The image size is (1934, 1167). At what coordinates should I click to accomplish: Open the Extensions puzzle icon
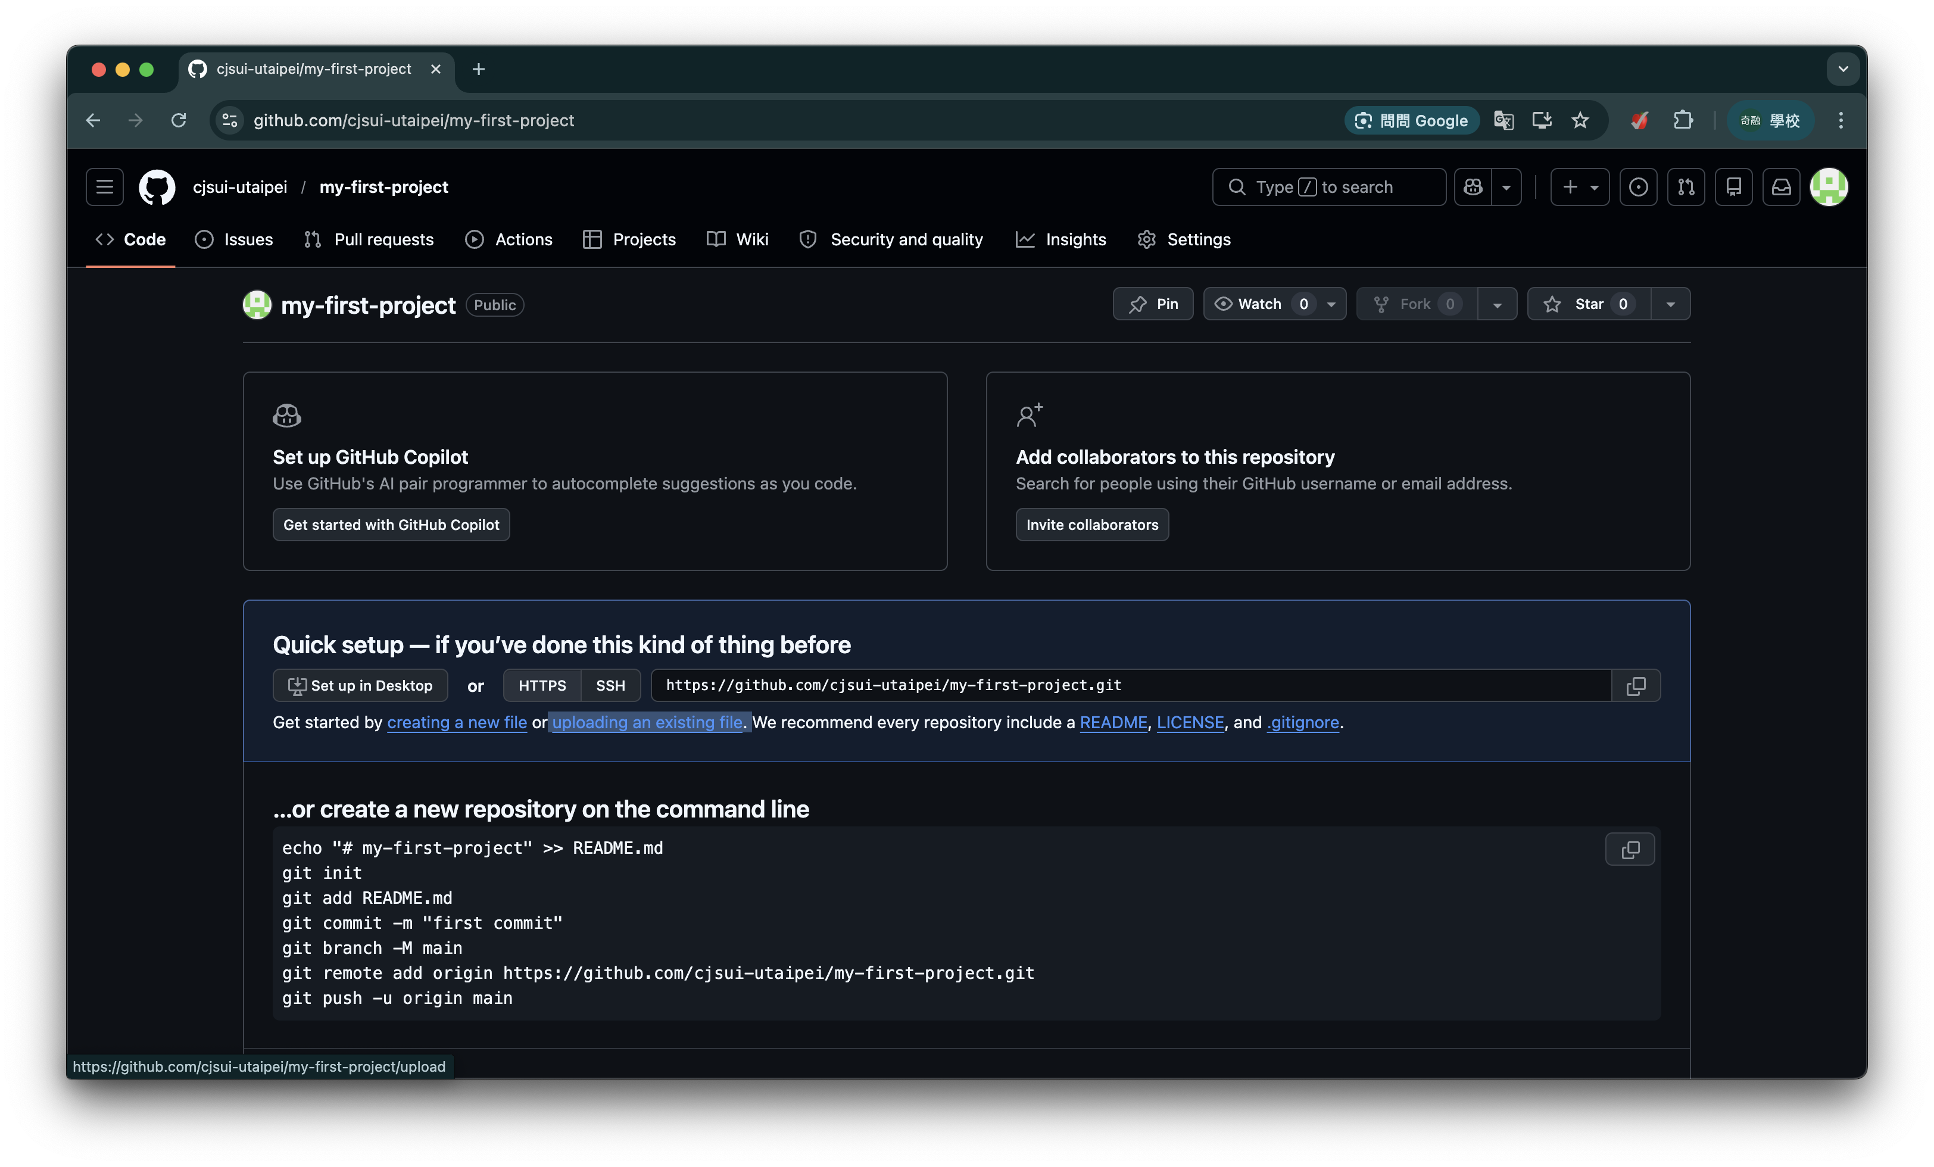pyautogui.click(x=1682, y=120)
